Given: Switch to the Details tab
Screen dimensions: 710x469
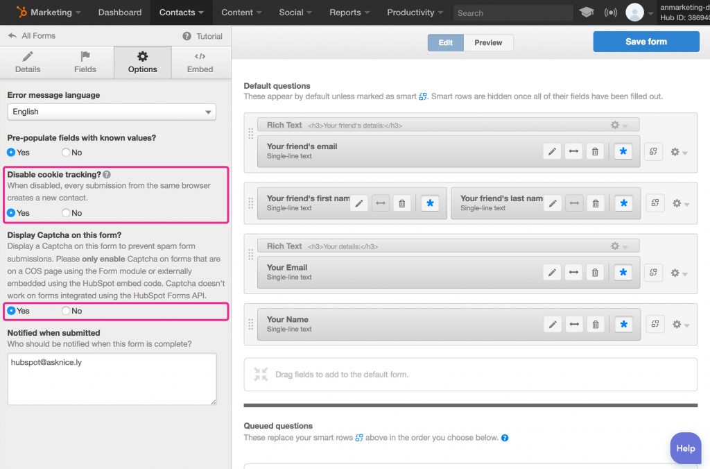Looking at the screenshot, I should [x=28, y=62].
